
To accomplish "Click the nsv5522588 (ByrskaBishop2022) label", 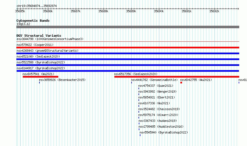I will click(x=41, y=62).
